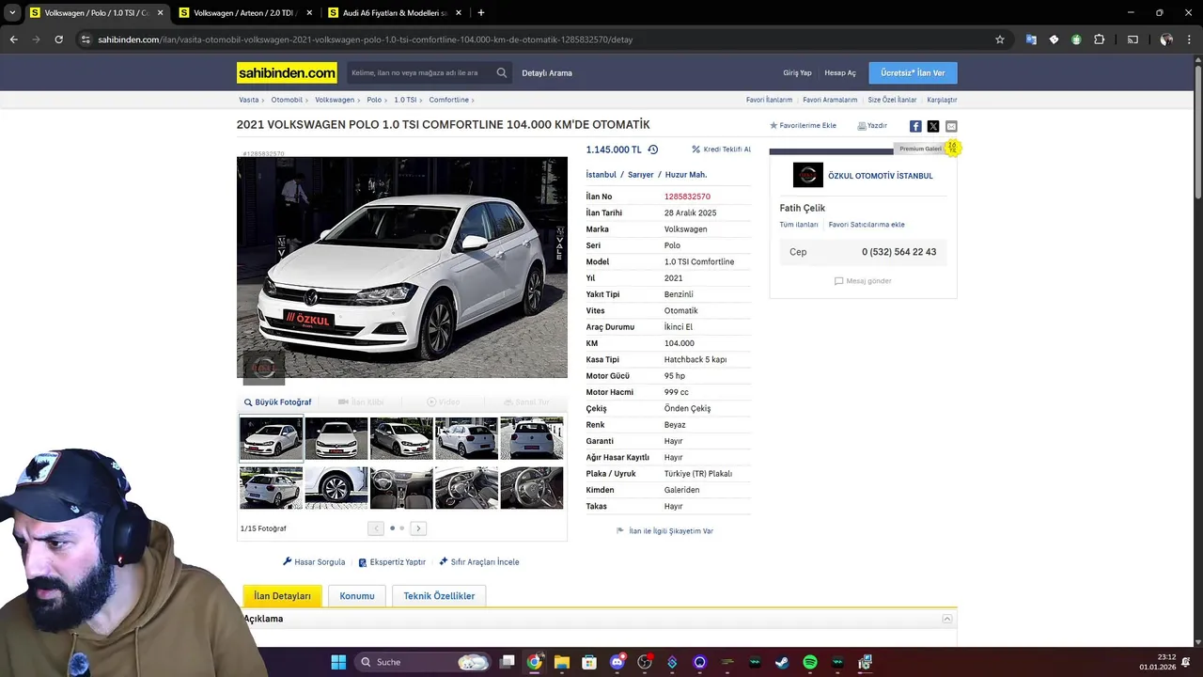Open Detaylı Arama
The width and height of the screenshot is (1203, 677).
tap(547, 72)
